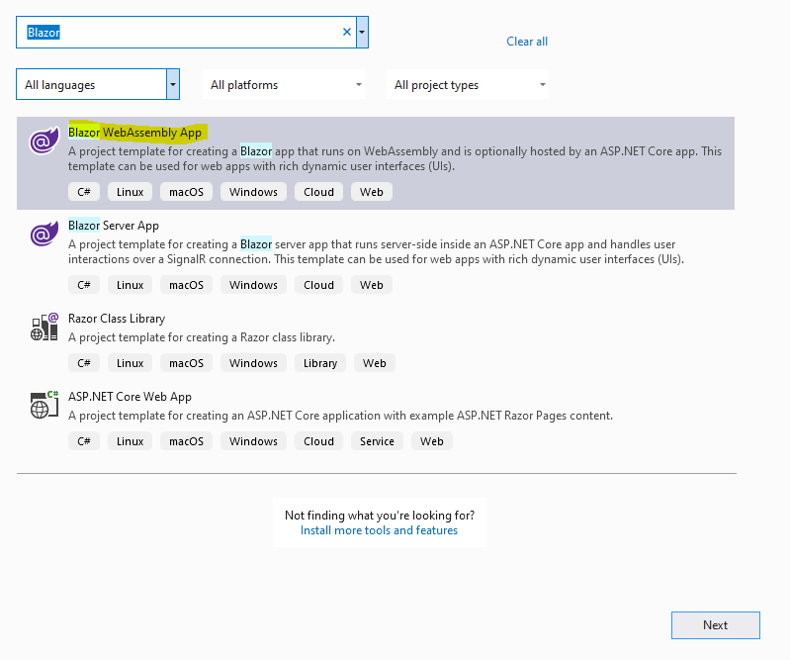Click the Clear all link

[x=527, y=42]
